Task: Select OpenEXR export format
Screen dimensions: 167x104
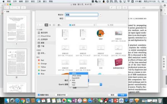Action: (x=78, y=78)
